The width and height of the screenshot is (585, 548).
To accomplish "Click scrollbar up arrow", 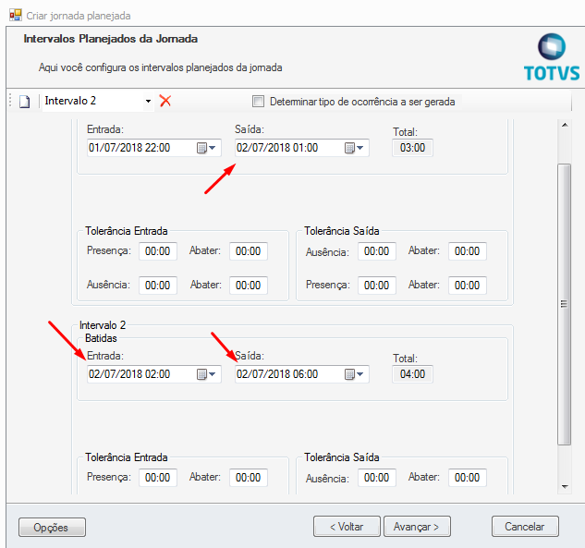I will 565,125.
